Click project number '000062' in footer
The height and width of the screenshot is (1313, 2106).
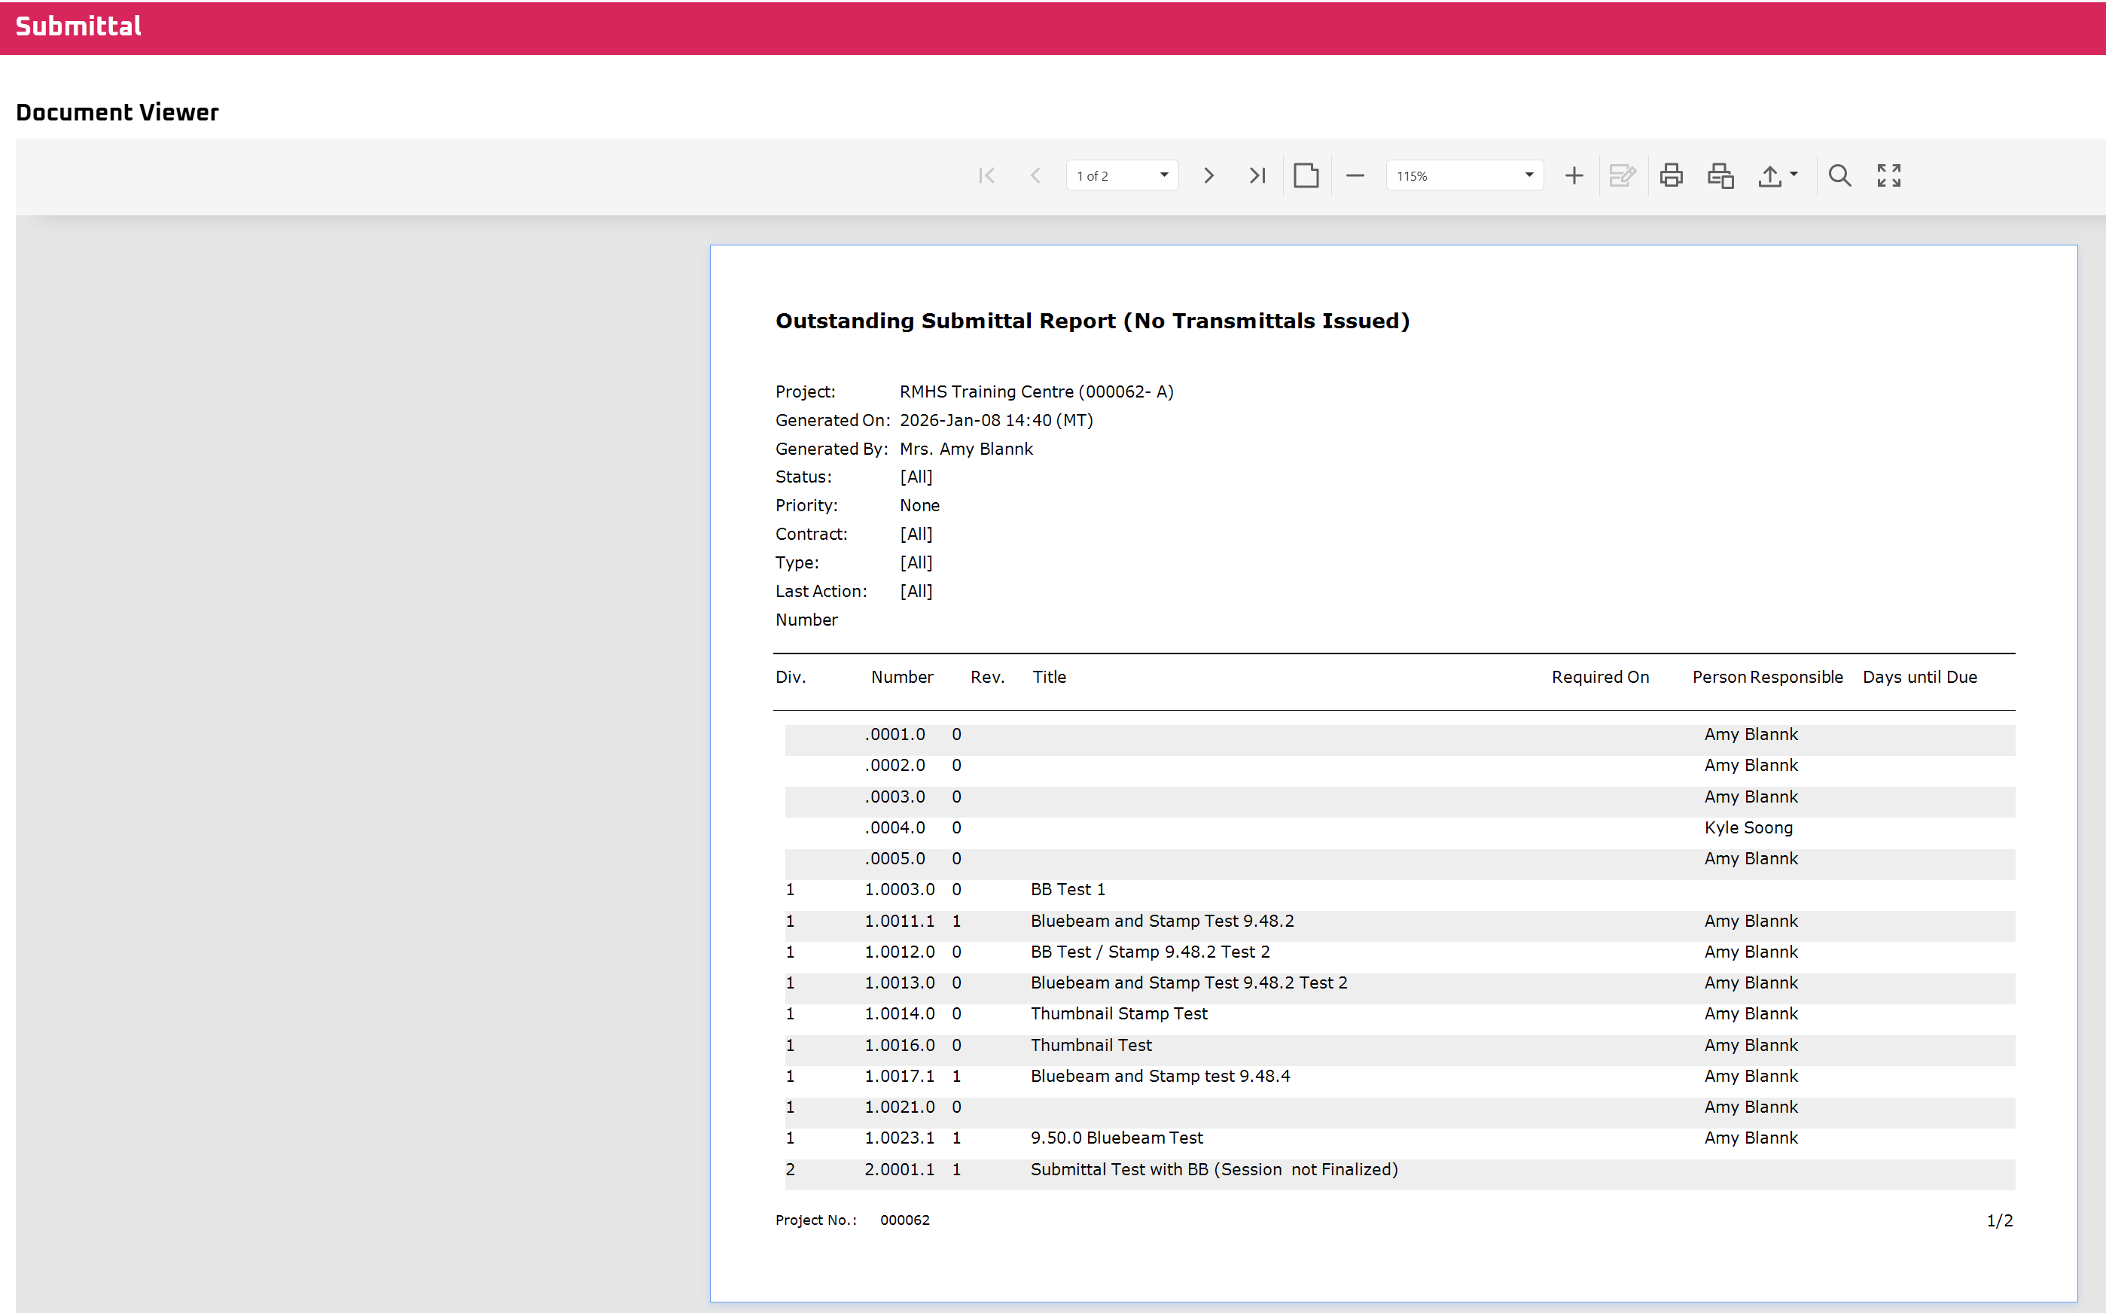(904, 1220)
